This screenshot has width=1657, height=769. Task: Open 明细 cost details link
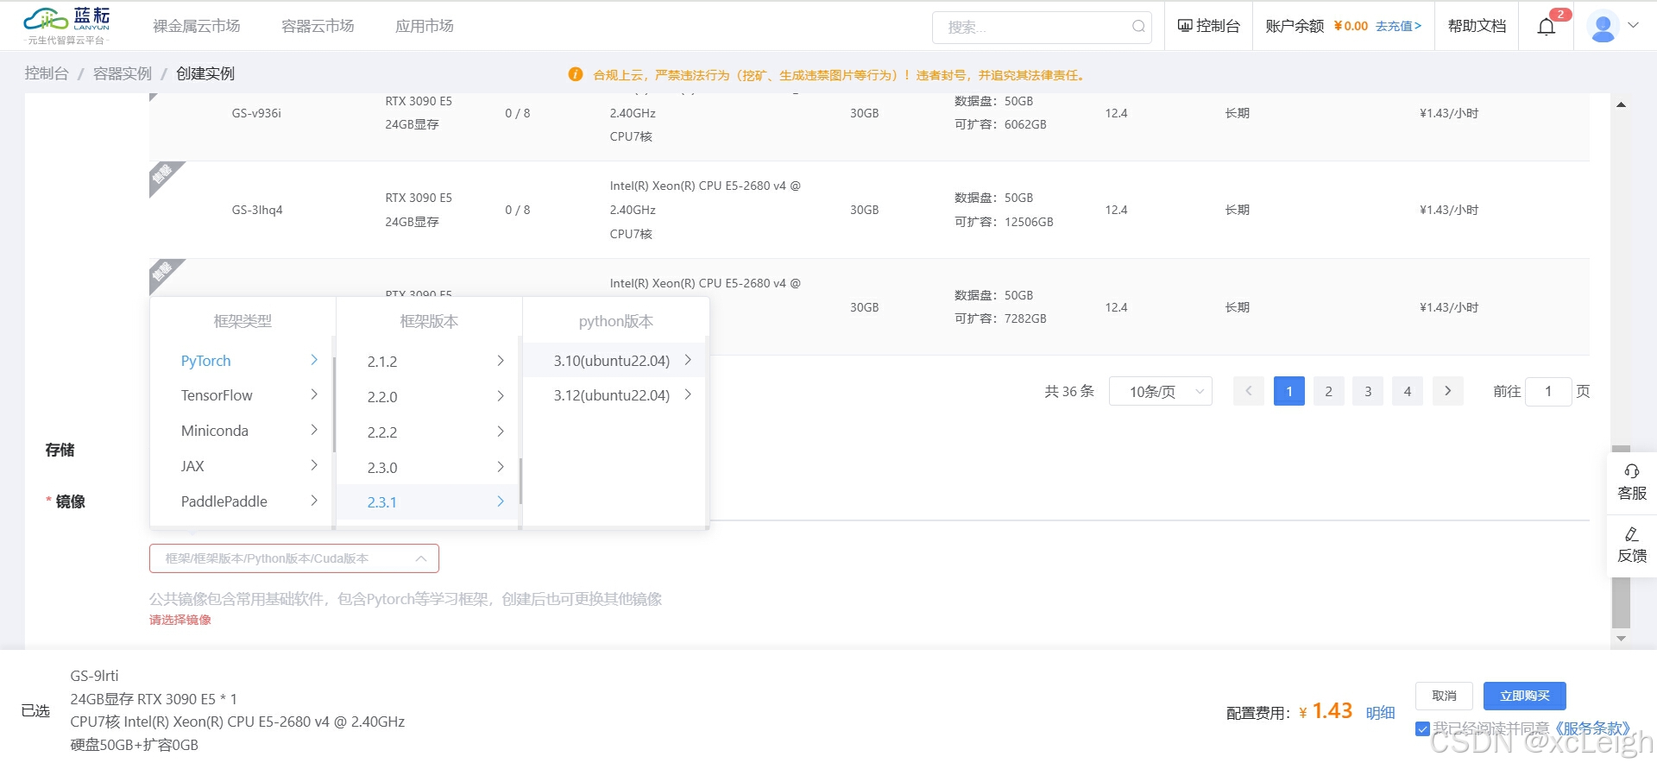(x=1381, y=713)
